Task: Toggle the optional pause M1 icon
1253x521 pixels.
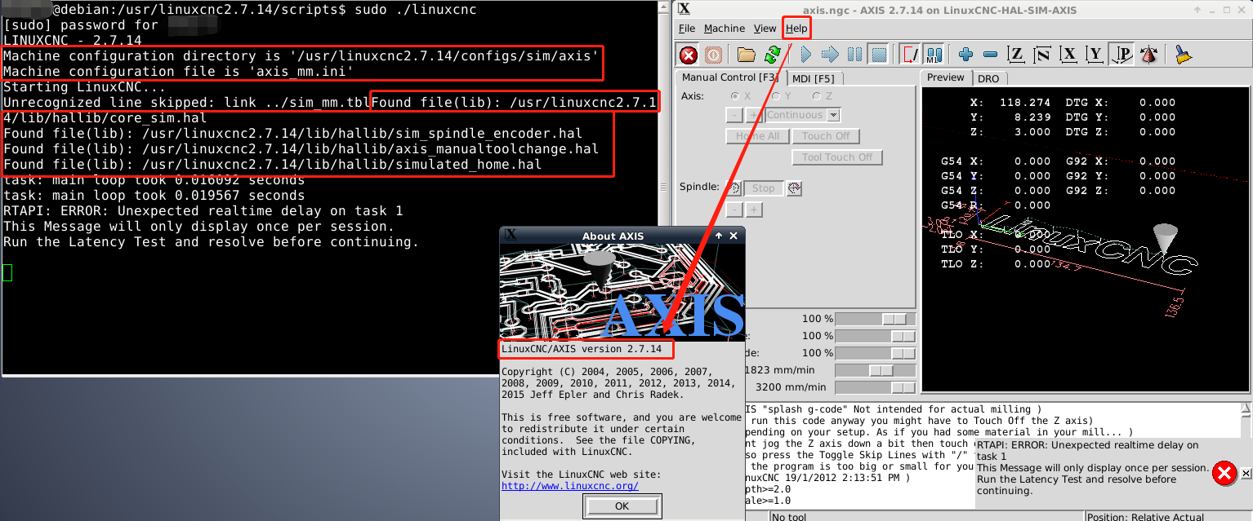Action: click(x=934, y=55)
